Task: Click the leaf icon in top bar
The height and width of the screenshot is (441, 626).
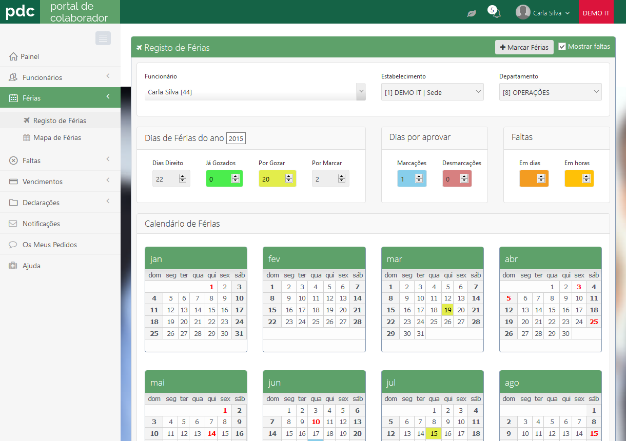Action: pyautogui.click(x=471, y=13)
